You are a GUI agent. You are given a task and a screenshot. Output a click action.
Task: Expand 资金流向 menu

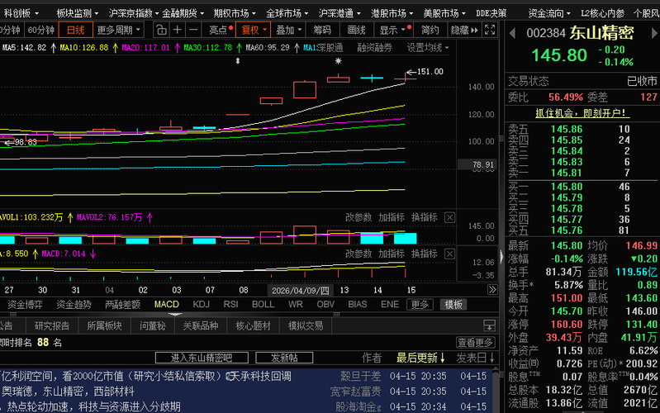click(x=549, y=13)
